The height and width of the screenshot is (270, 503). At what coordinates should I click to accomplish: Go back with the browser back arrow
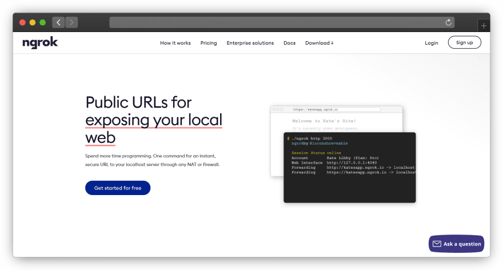pyautogui.click(x=58, y=22)
